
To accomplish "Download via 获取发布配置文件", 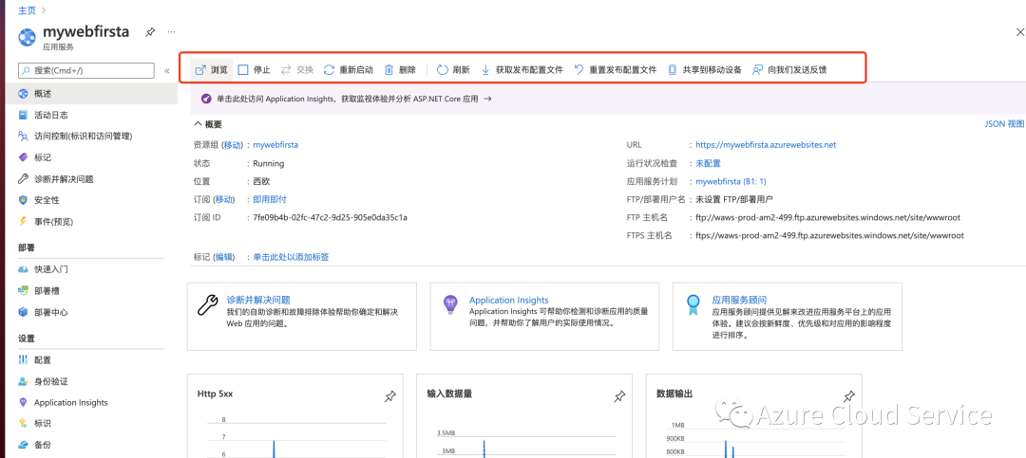I will click(x=522, y=69).
